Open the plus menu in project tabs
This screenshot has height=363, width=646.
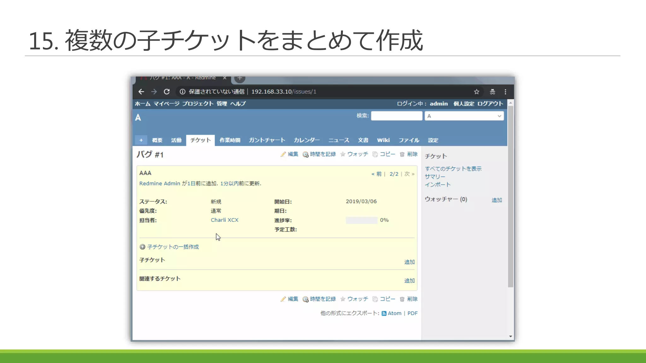point(141,140)
